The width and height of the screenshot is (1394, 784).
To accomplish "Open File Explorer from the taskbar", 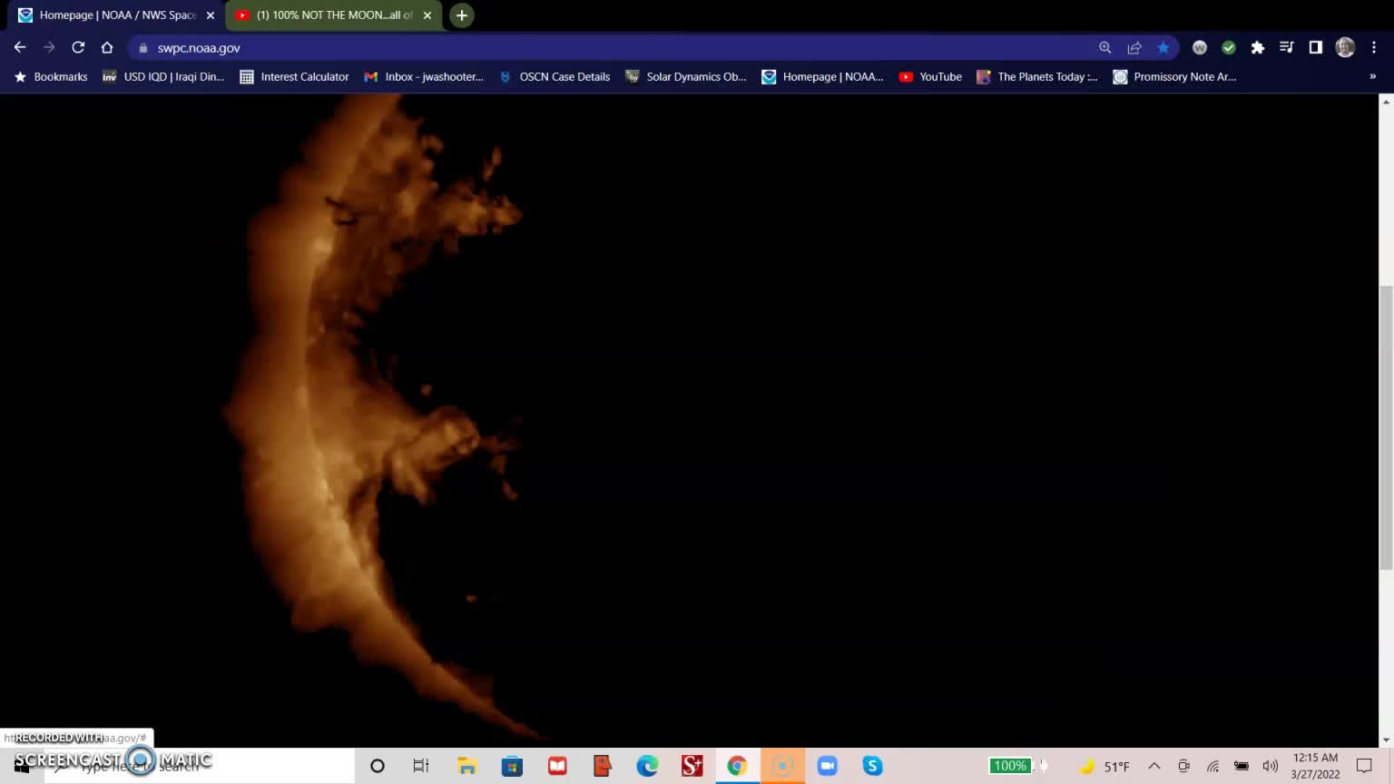I will click(466, 766).
